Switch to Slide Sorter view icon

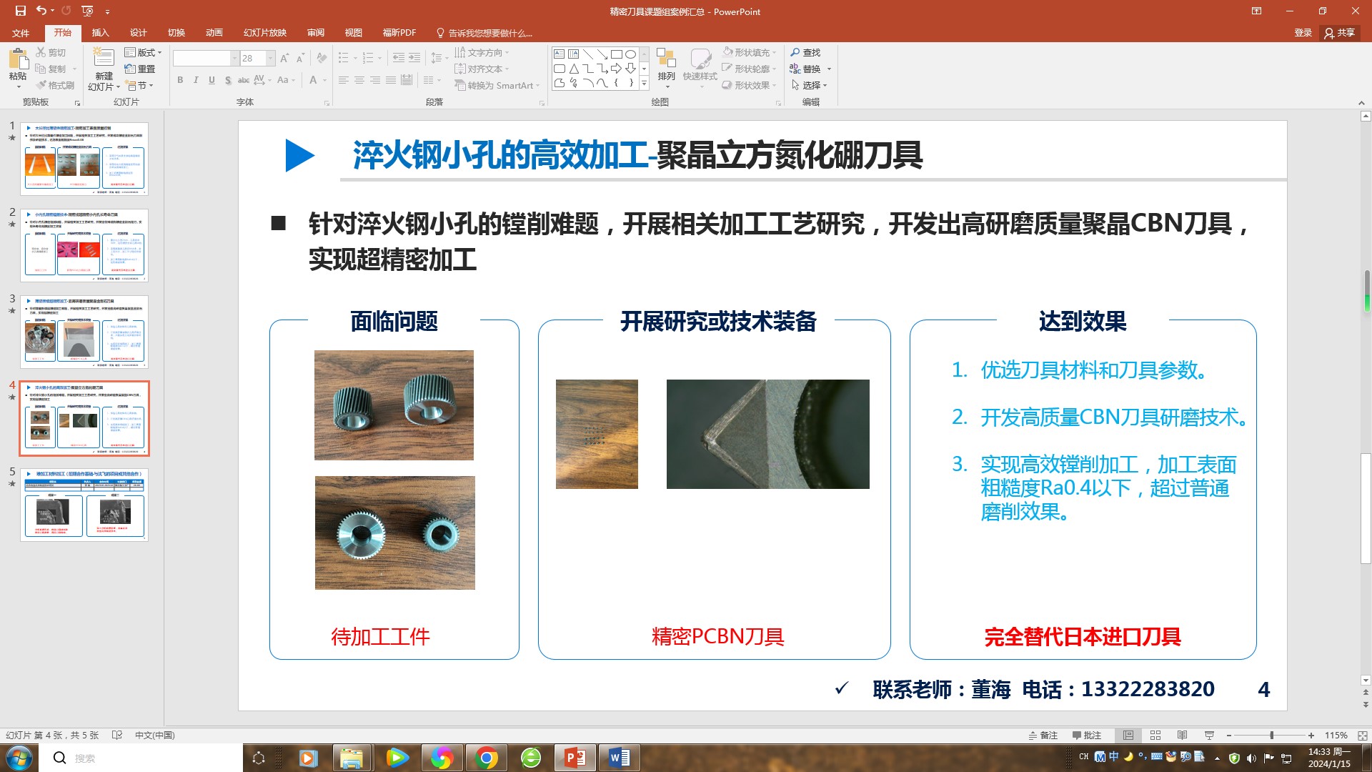(x=1155, y=736)
